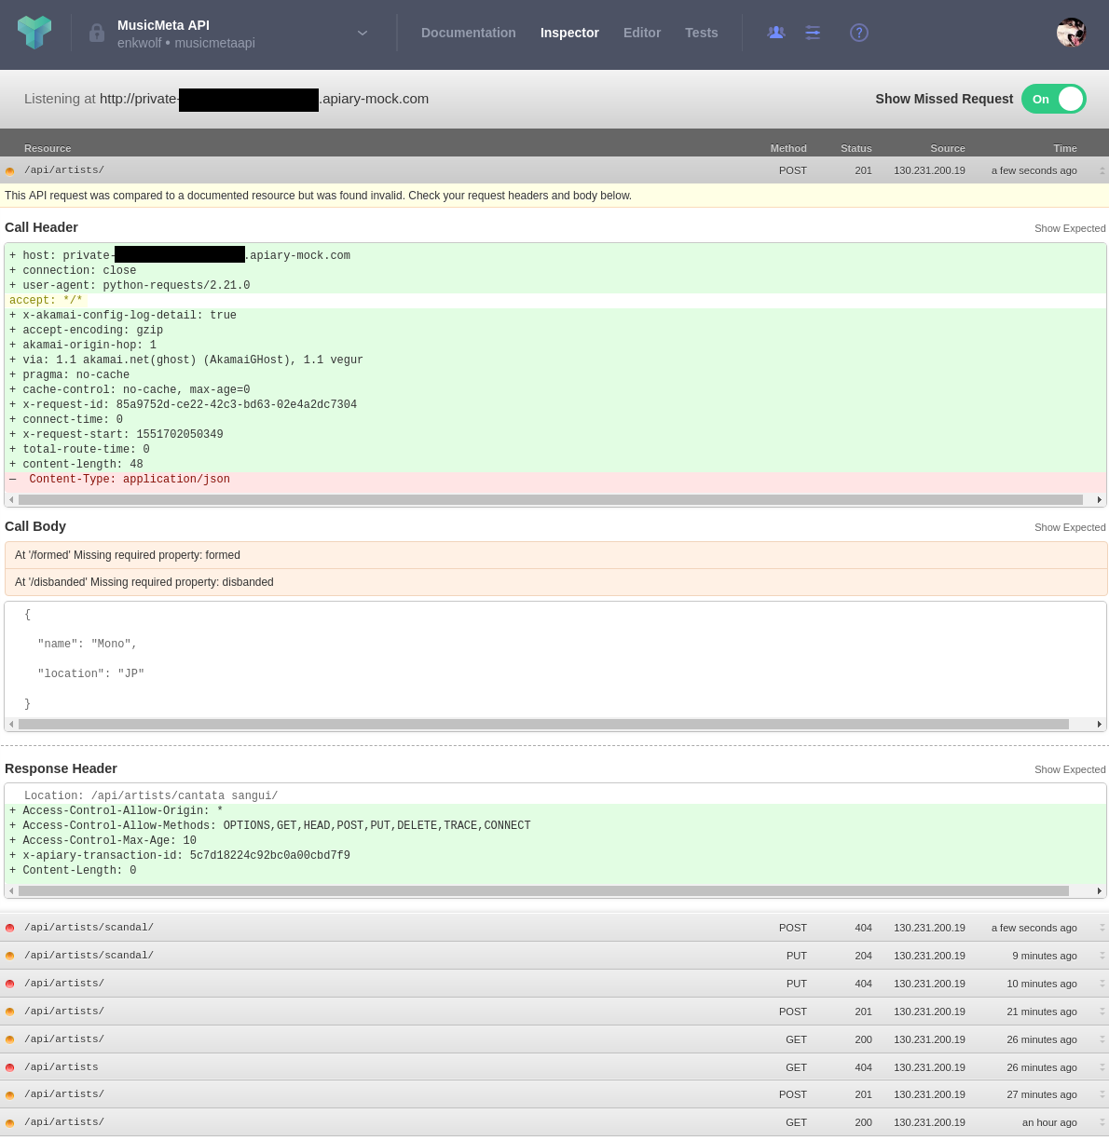Expand GET /api/artists/ 200 from 26 minutes ago
Screen dimensions: 1109x1141
point(554,1039)
